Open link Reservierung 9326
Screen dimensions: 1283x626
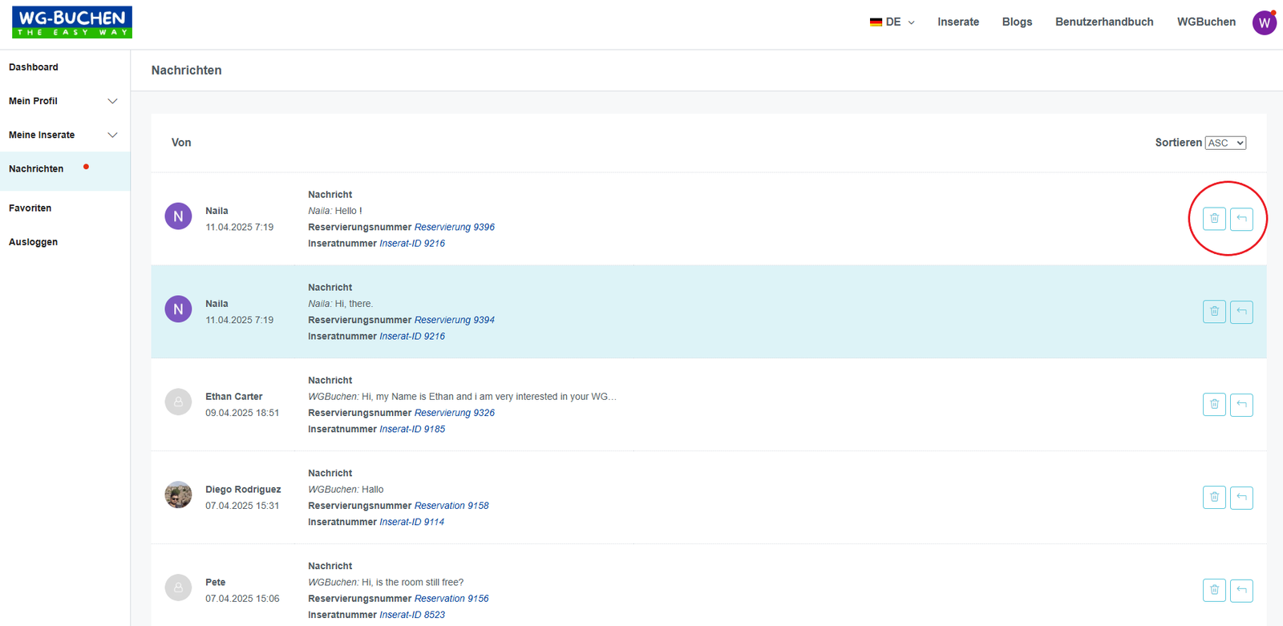[455, 414]
